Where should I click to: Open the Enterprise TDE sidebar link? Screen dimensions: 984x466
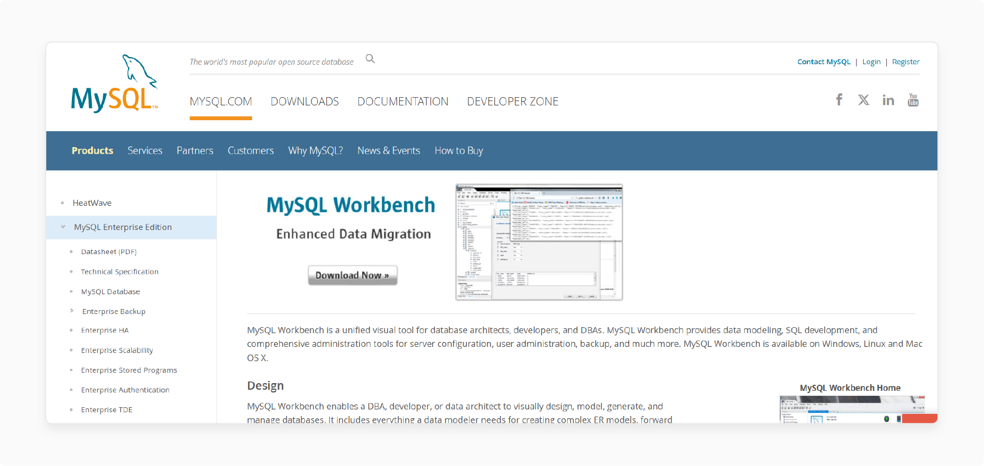tap(107, 409)
